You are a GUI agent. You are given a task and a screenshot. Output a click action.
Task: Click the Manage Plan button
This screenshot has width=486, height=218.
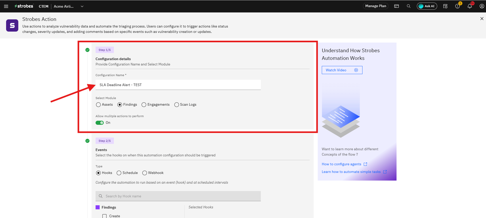[x=375, y=6]
